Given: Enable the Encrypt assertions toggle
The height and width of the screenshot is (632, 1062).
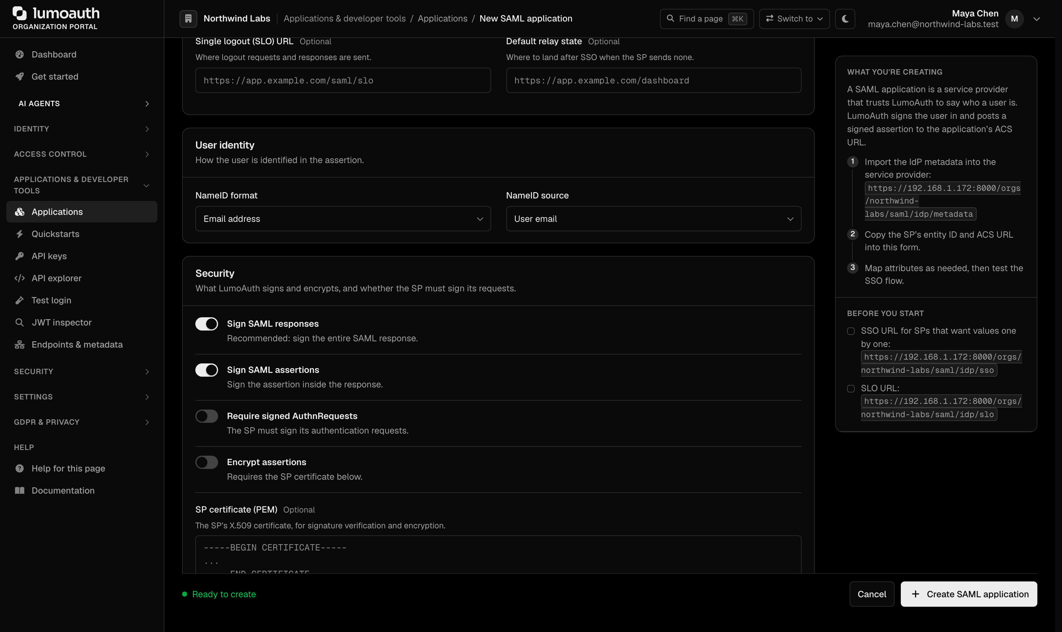Looking at the screenshot, I should (x=207, y=463).
